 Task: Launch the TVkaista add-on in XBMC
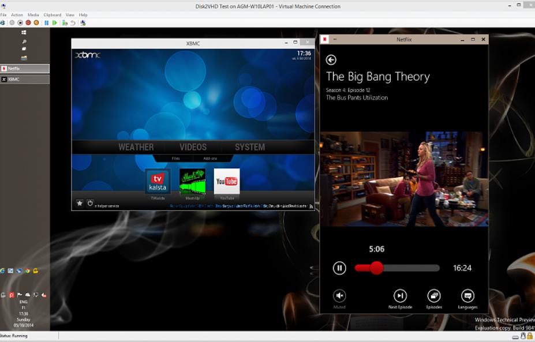point(158,181)
